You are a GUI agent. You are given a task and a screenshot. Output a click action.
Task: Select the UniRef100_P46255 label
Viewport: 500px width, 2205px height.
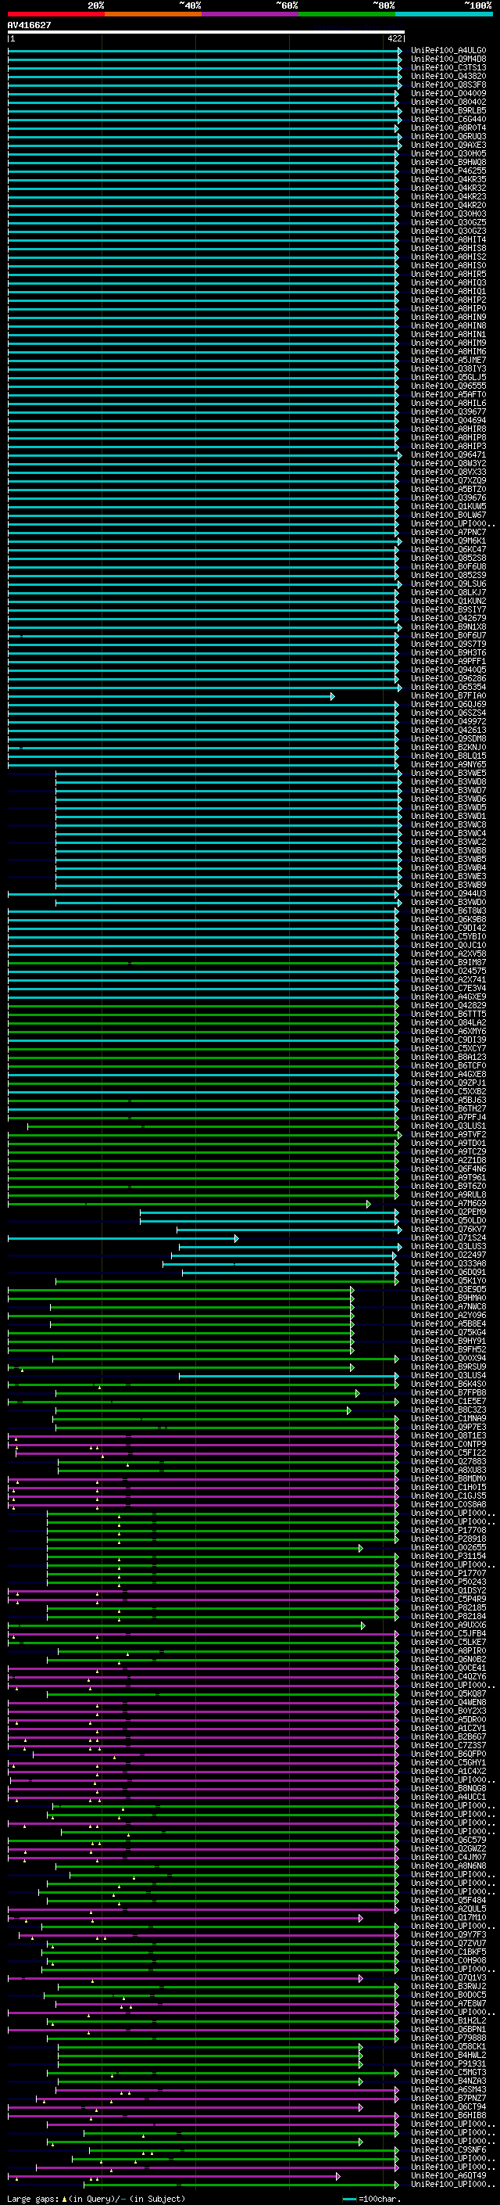[448, 171]
